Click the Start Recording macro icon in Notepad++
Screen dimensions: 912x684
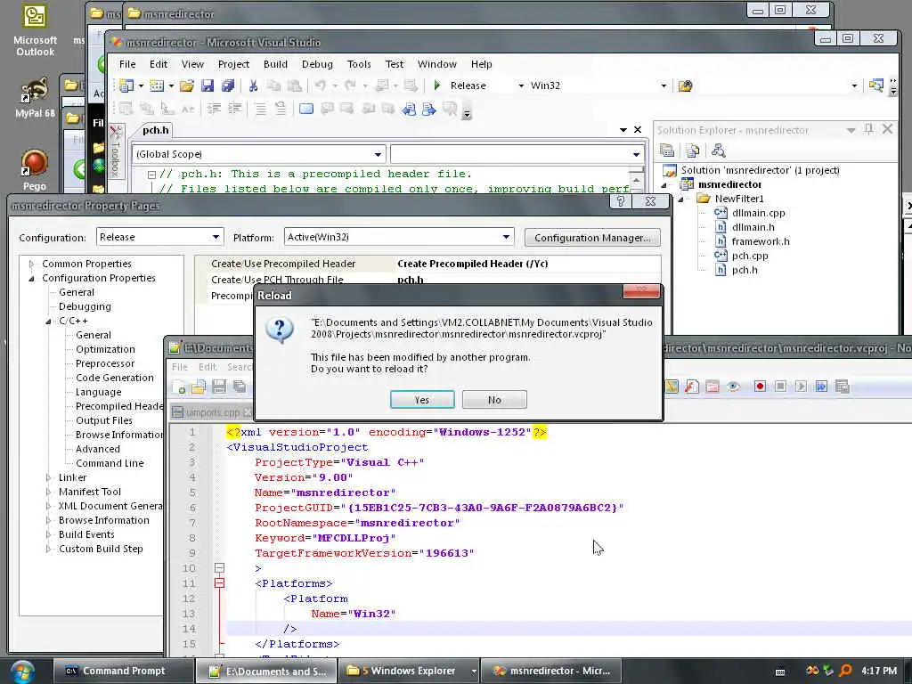[760, 387]
